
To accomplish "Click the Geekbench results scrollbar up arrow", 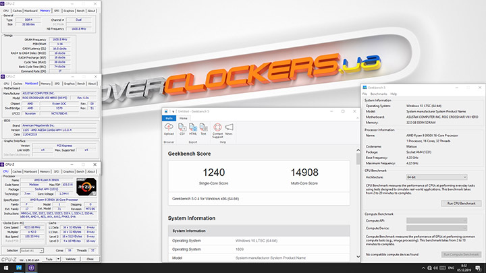I will (x=358, y=150).
